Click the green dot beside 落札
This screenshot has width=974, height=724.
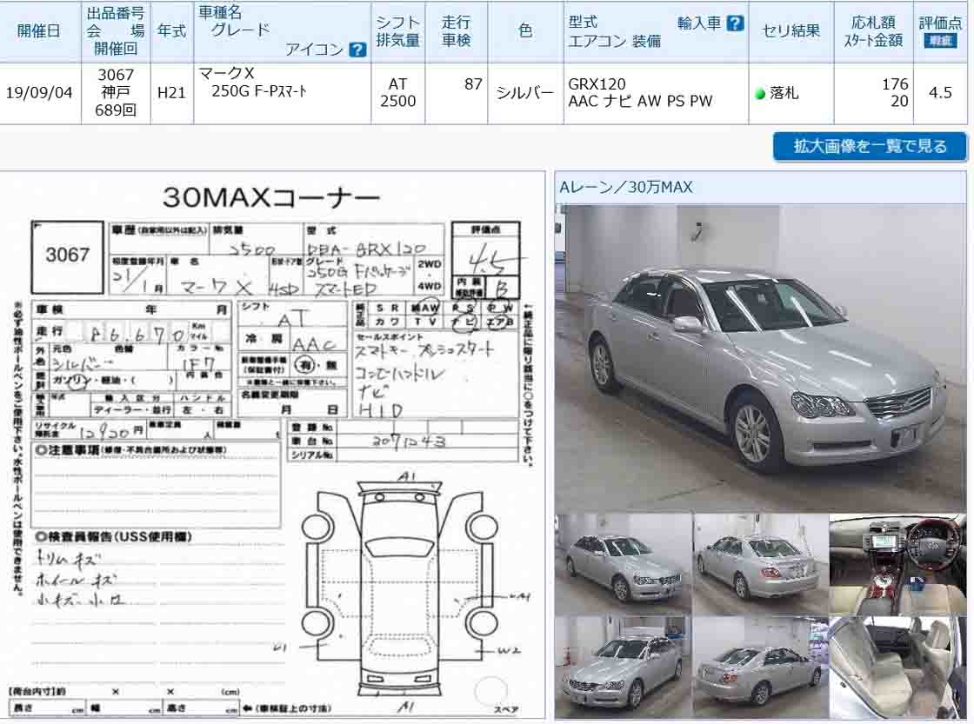point(760,95)
